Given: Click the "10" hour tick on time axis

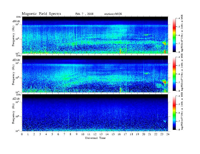Looking at the screenshot, I should pyautogui.click(x=83, y=134).
